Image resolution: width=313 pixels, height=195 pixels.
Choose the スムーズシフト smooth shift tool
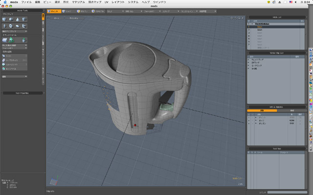(14, 64)
